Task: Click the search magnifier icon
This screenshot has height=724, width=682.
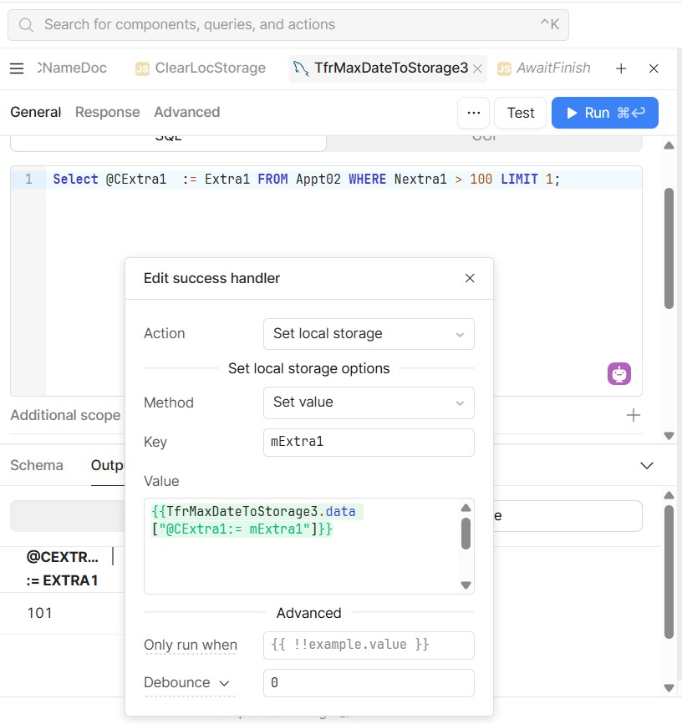Action: click(x=27, y=25)
